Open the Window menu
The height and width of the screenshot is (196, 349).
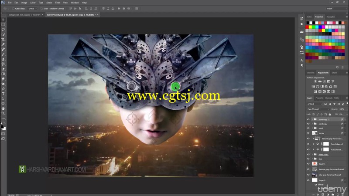pyautogui.click(x=75, y=3)
